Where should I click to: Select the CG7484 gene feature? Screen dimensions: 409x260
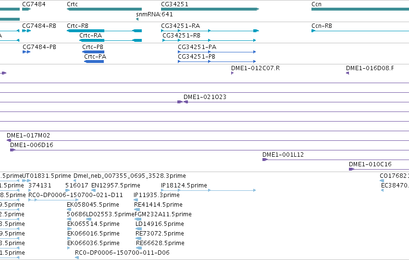click(26, 9)
